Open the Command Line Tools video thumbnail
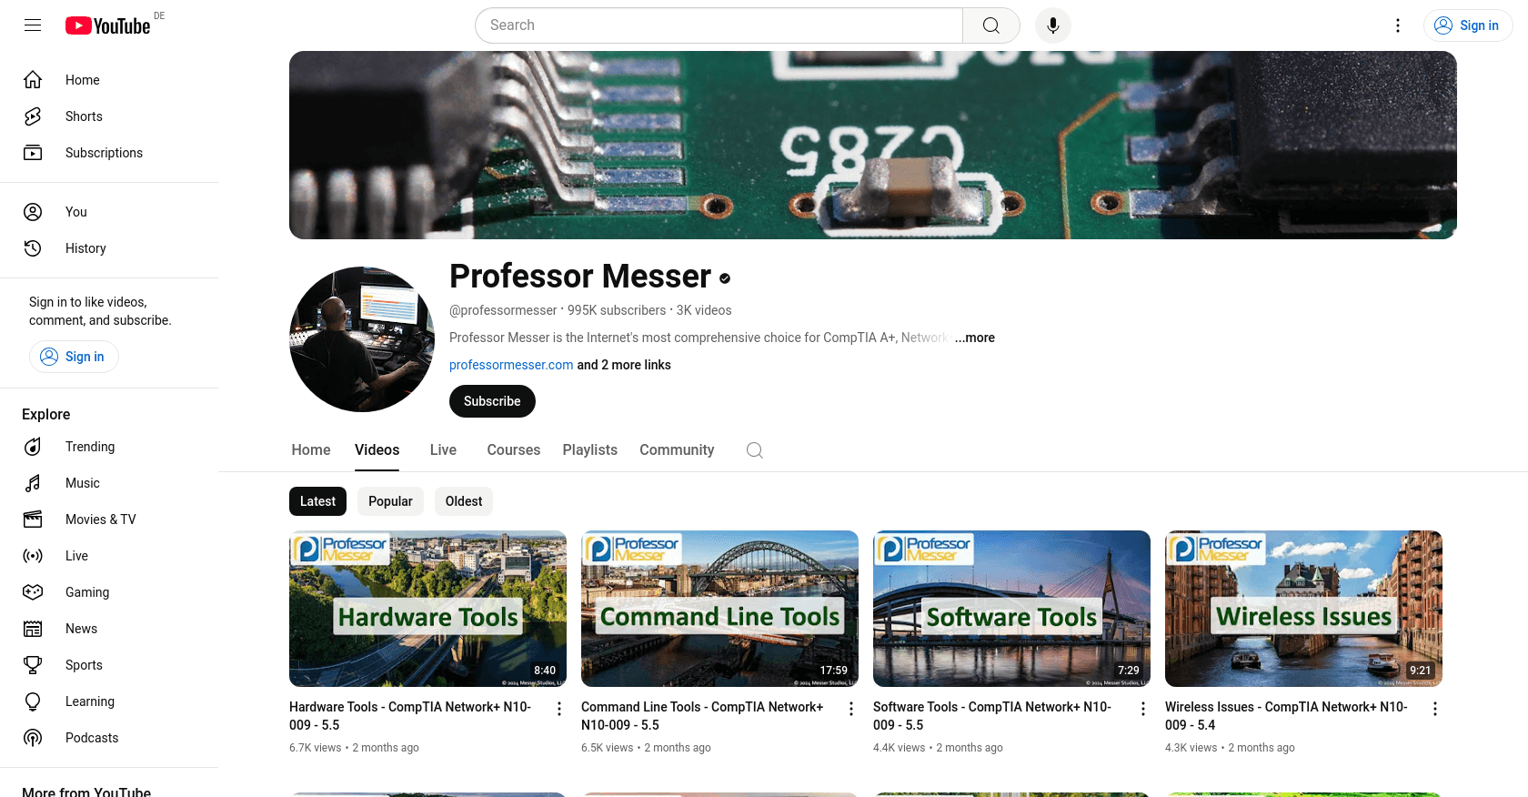 [719, 608]
